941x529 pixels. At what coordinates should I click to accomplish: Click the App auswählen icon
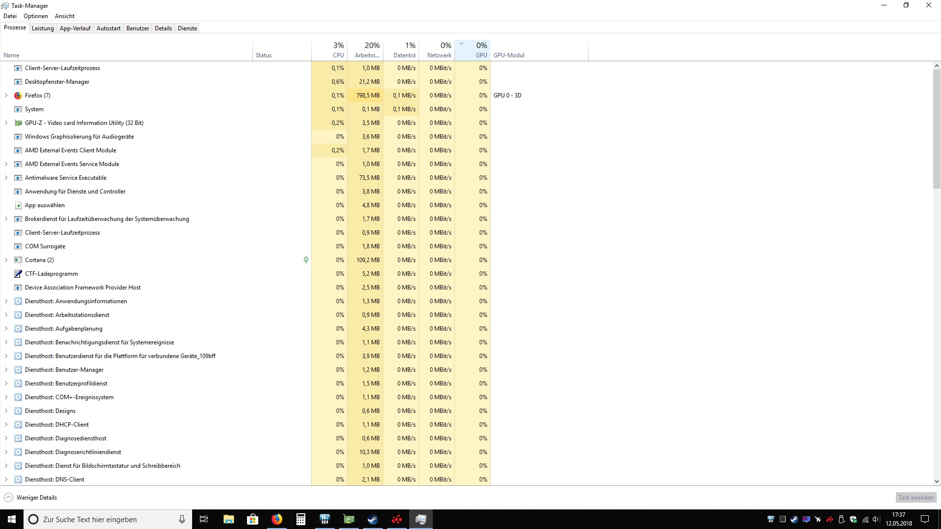click(18, 205)
